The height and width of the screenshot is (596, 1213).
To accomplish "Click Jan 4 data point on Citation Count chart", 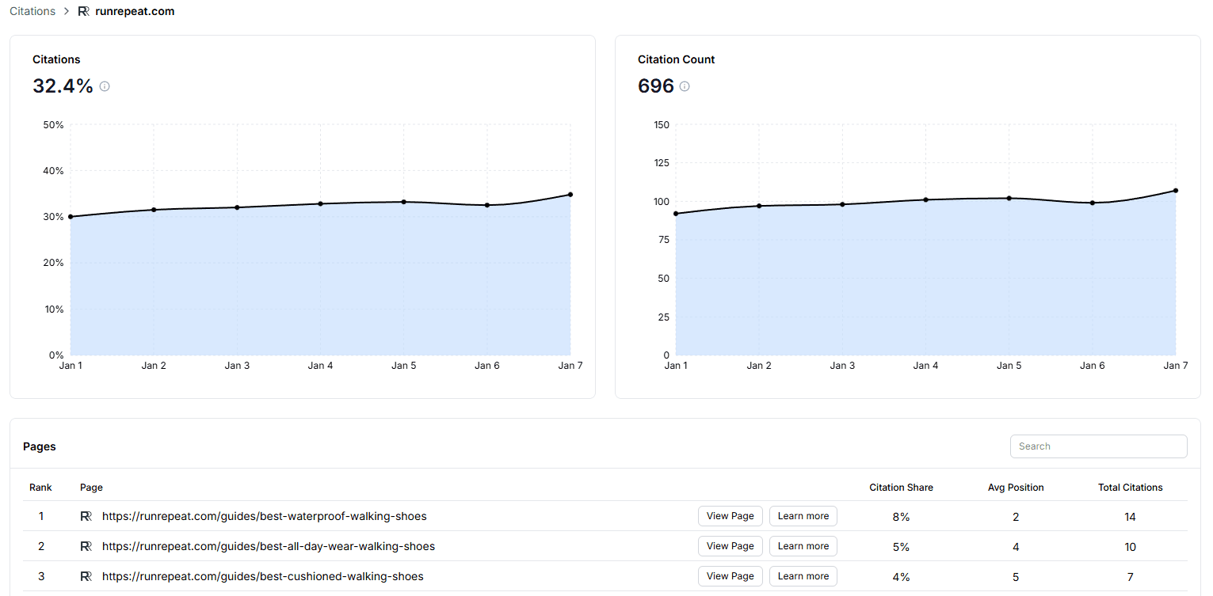I will pyautogui.click(x=925, y=199).
